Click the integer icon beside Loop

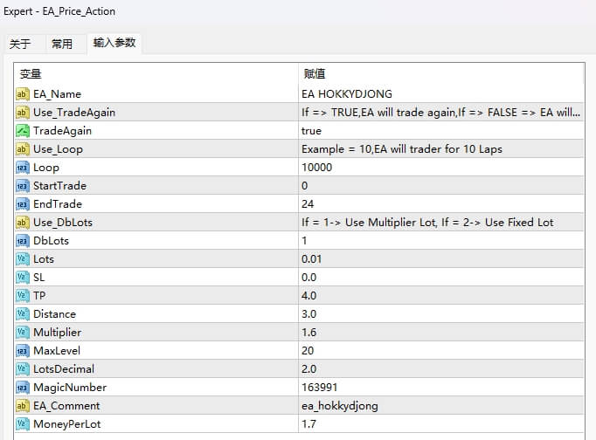(x=23, y=168)
